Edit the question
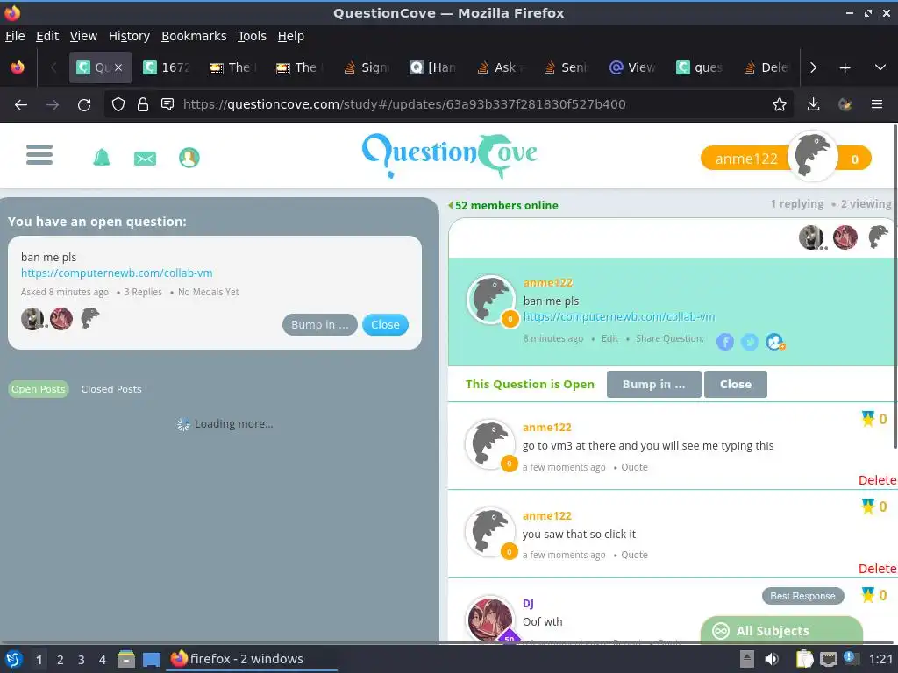898x673 pixels. pyautogui.click(x=609, y=338)
